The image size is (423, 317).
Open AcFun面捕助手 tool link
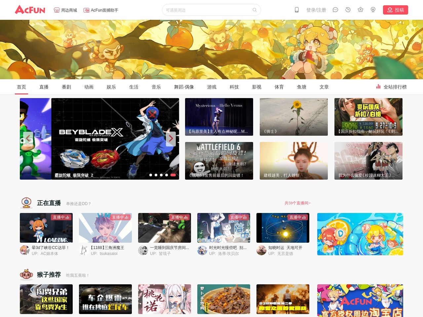(x=101, y=10)
